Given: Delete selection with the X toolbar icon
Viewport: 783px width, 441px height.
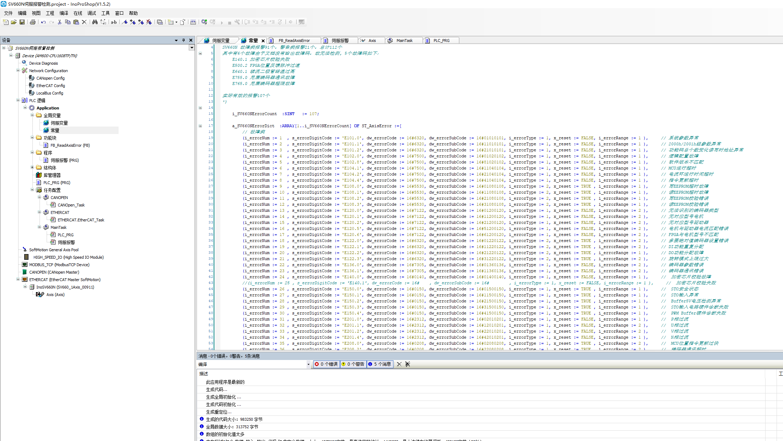Looking at the screenshot, I should pyautogui.click(x=84, y=22).
